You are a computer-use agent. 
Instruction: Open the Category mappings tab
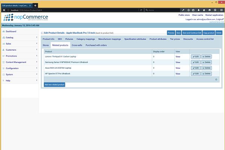coord(85,39)
